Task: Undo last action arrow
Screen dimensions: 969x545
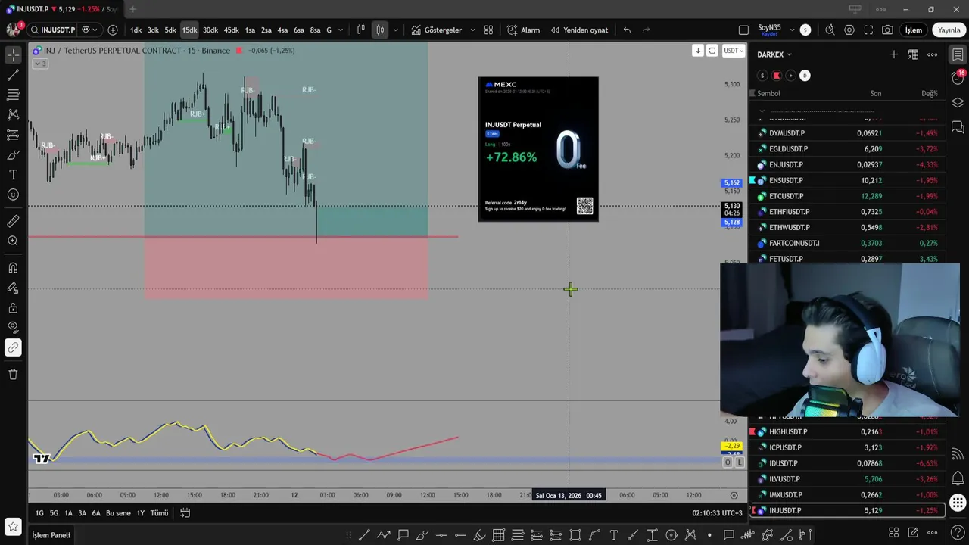Action: [627, 30]
